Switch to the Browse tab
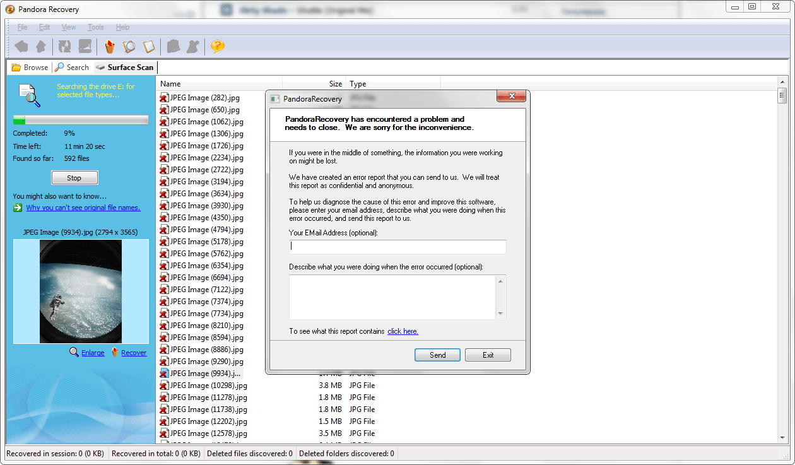The height and width of the screenshot is (465, 795). click(30, 68)
